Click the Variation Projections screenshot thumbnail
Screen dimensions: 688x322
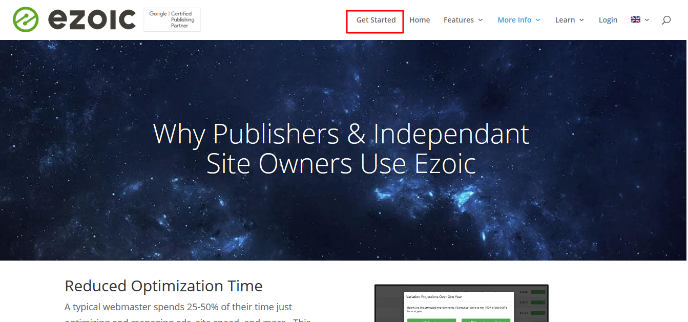461,303
